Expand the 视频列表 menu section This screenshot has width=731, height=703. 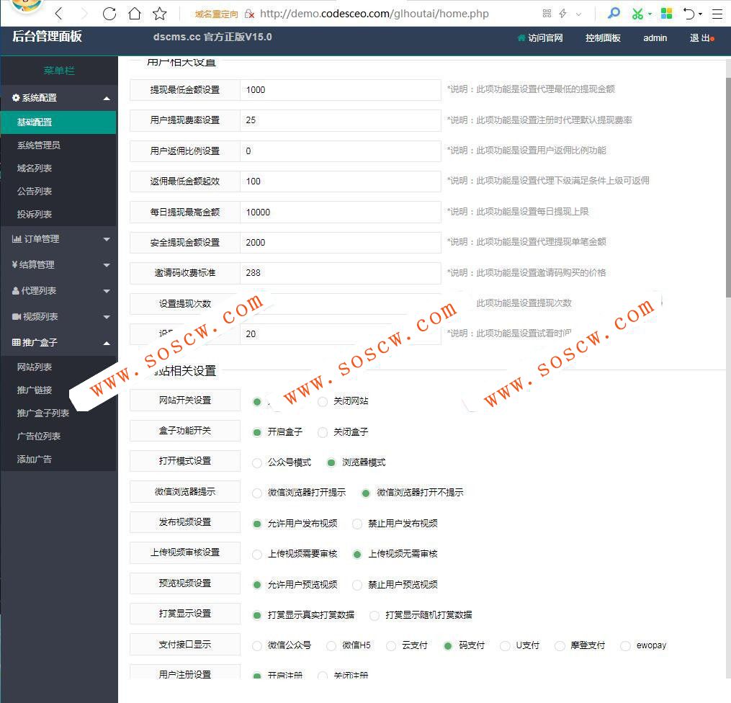click(x=59, y=317)
